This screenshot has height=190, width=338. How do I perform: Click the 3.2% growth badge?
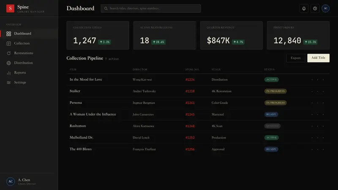point(104,42)
